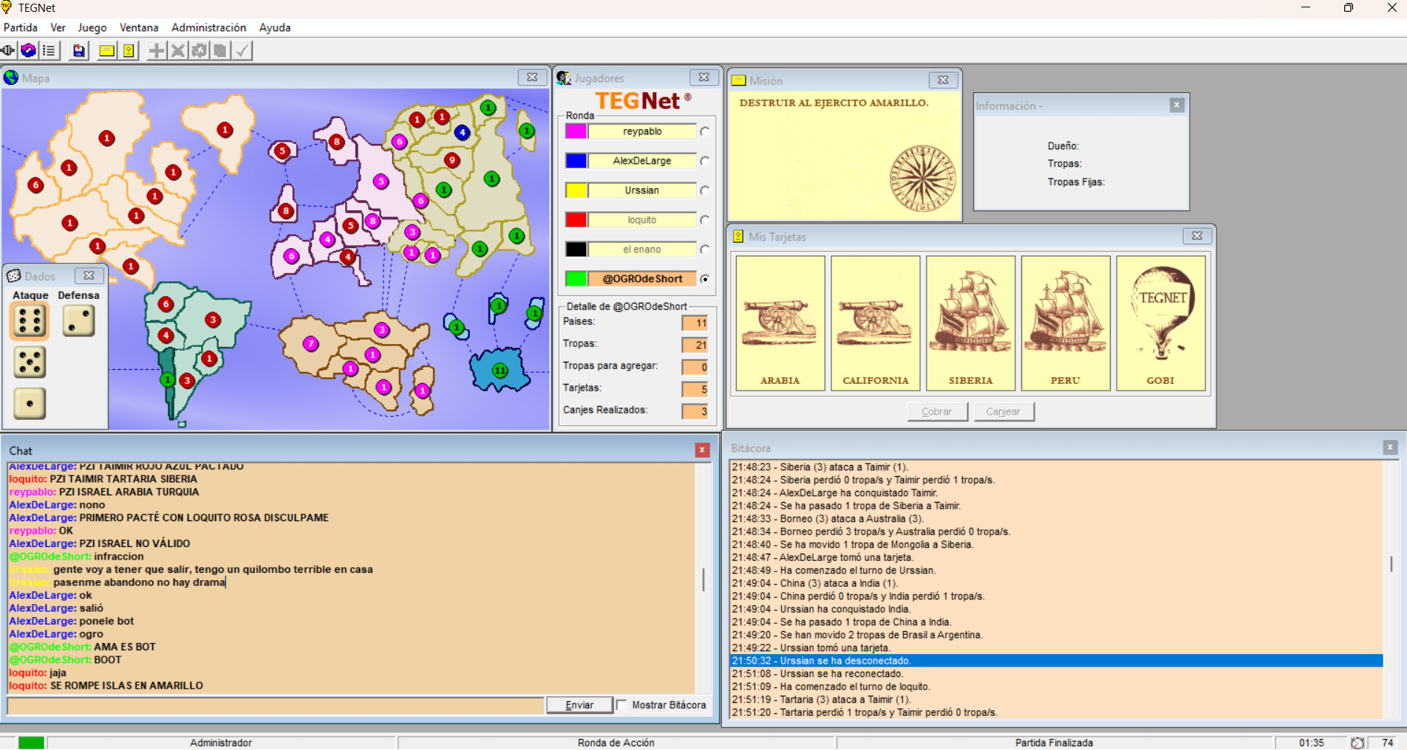Viewport: 1407px width, 750px height.
Task: Click the end turn checkmark icon
Action: pyautogui.click(x=242, y=50)
